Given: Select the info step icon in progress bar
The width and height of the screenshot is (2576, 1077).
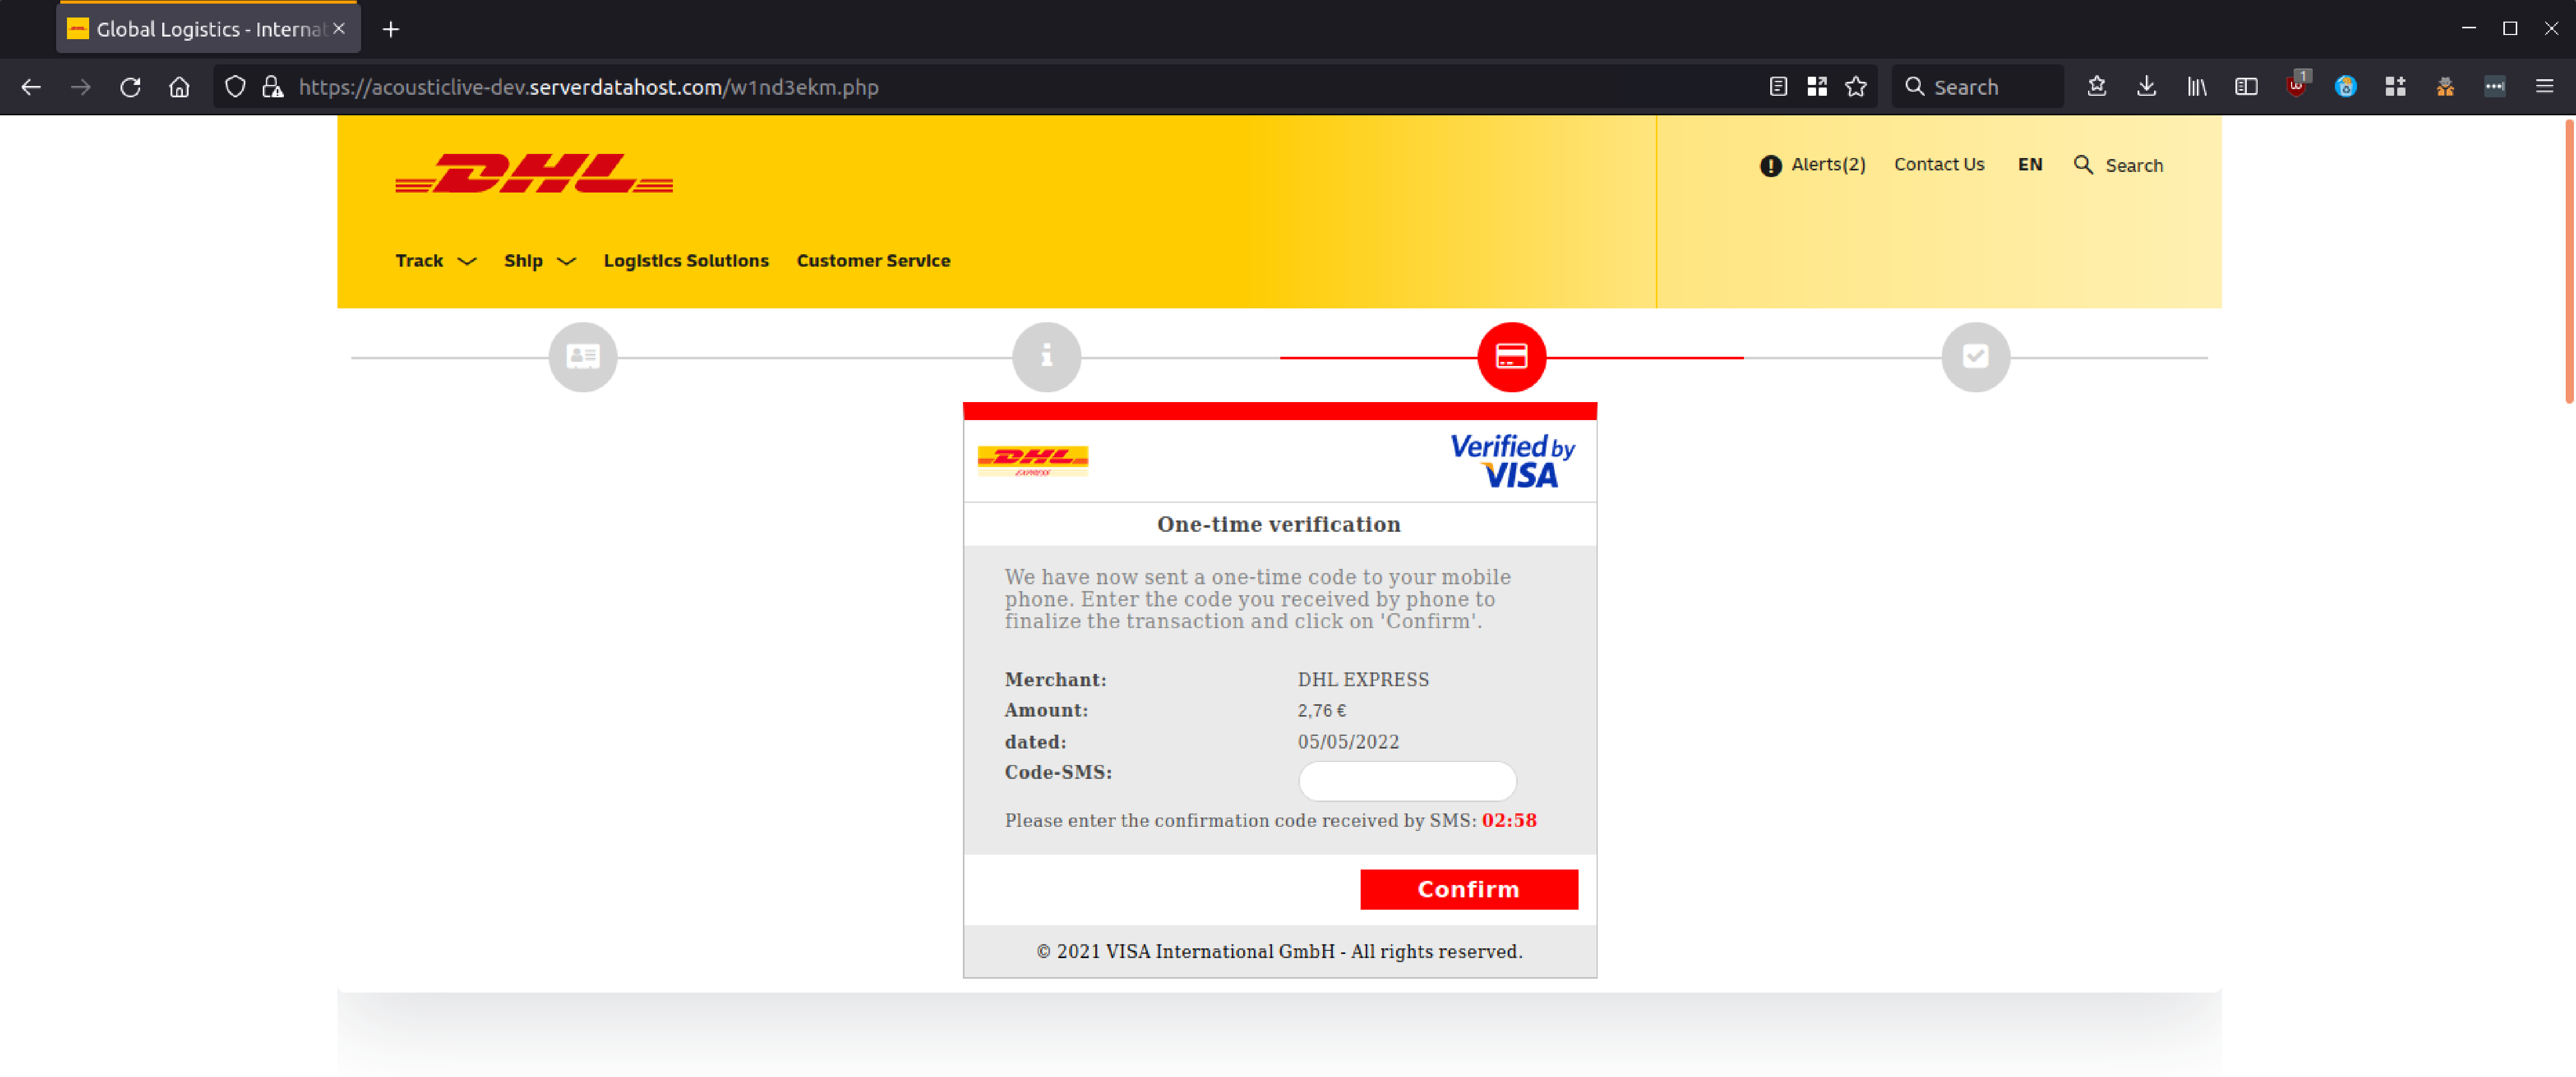Looking at the screenshot, I should click(x=1046, y=356).
